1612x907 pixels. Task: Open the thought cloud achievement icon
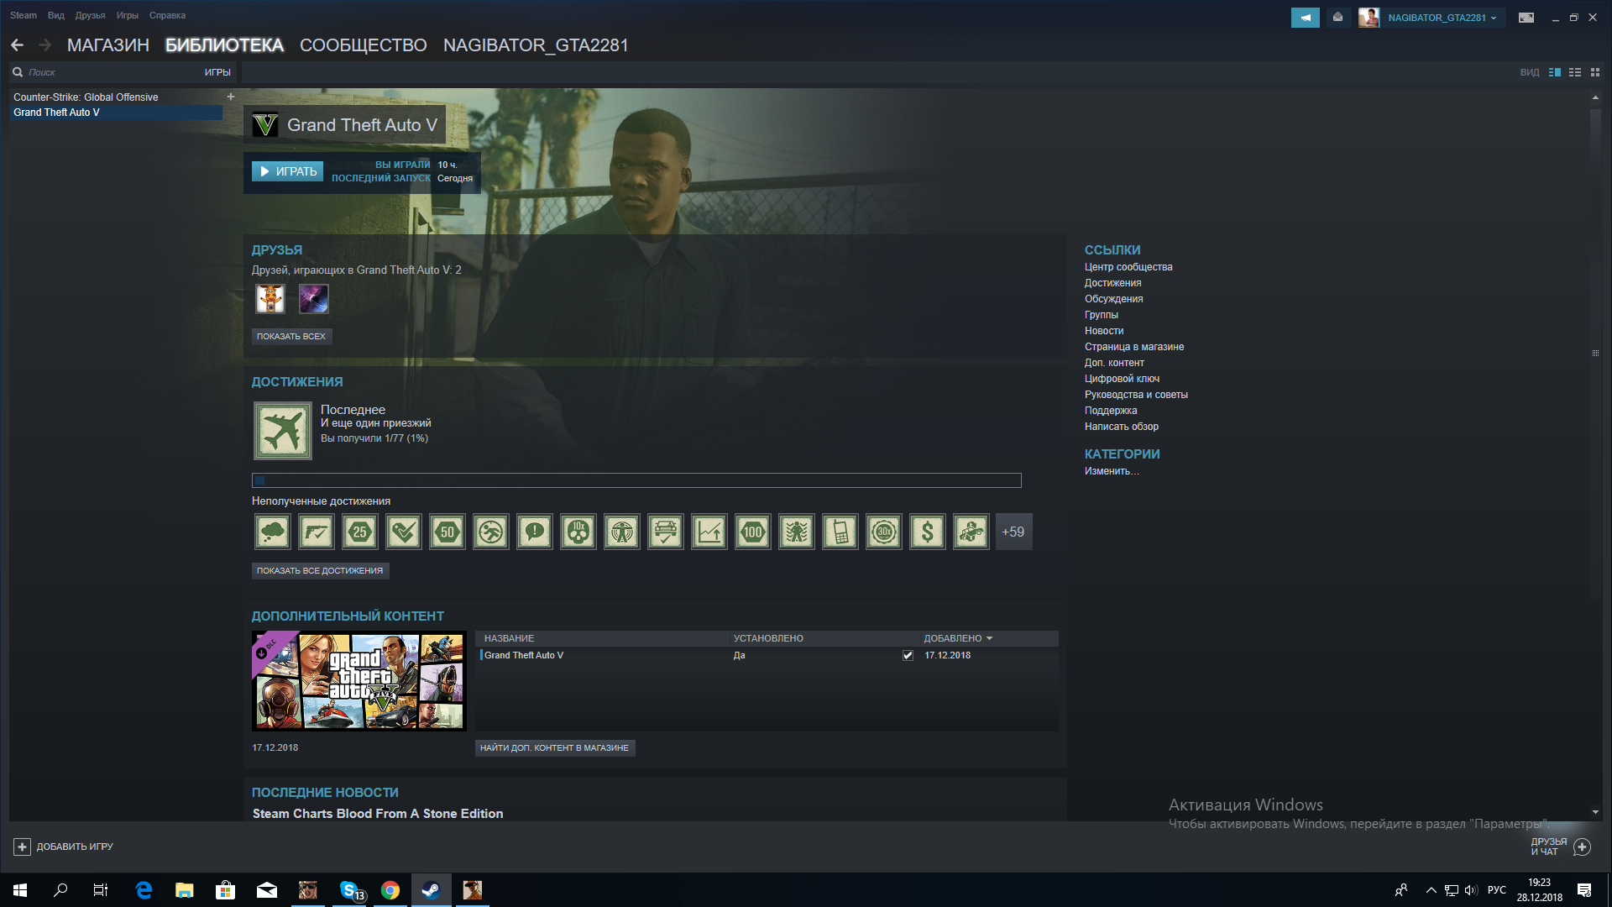click(273, 532)
